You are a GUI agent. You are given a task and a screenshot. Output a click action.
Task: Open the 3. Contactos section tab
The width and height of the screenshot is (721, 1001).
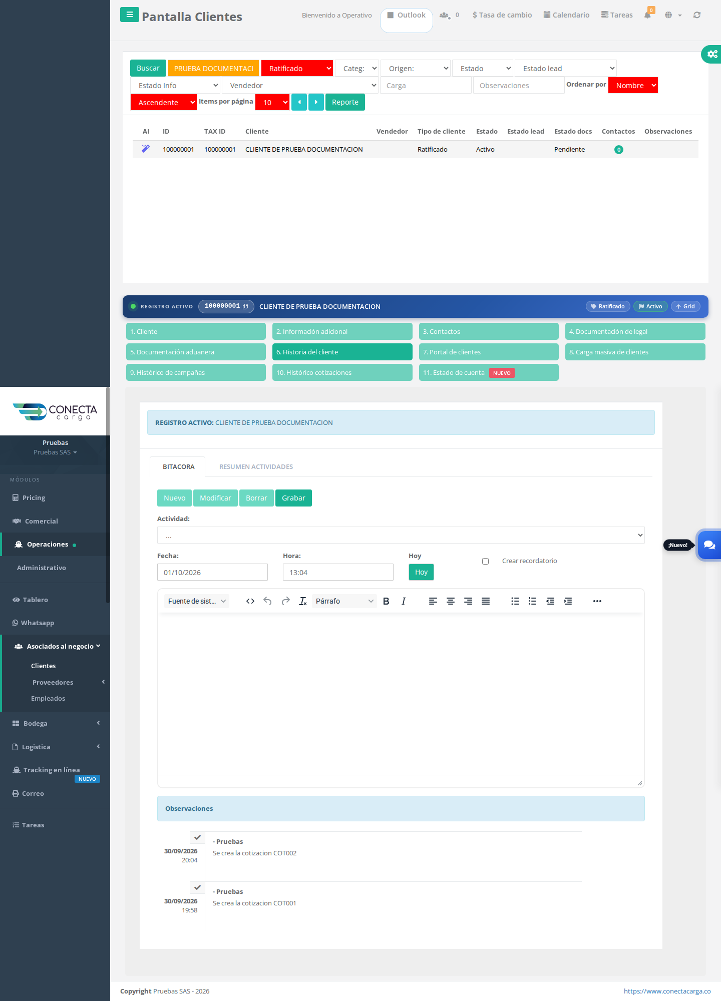tap(489, 331)
